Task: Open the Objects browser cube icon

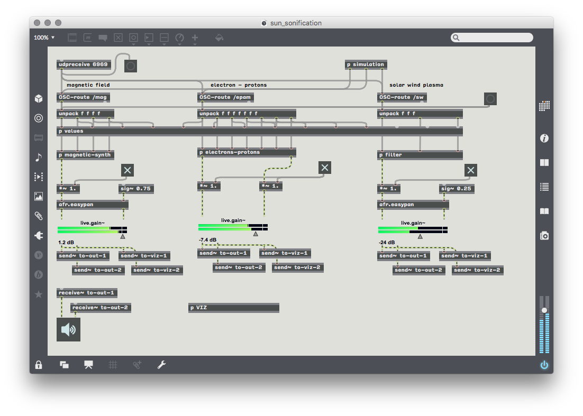Action: click(39, 98)
